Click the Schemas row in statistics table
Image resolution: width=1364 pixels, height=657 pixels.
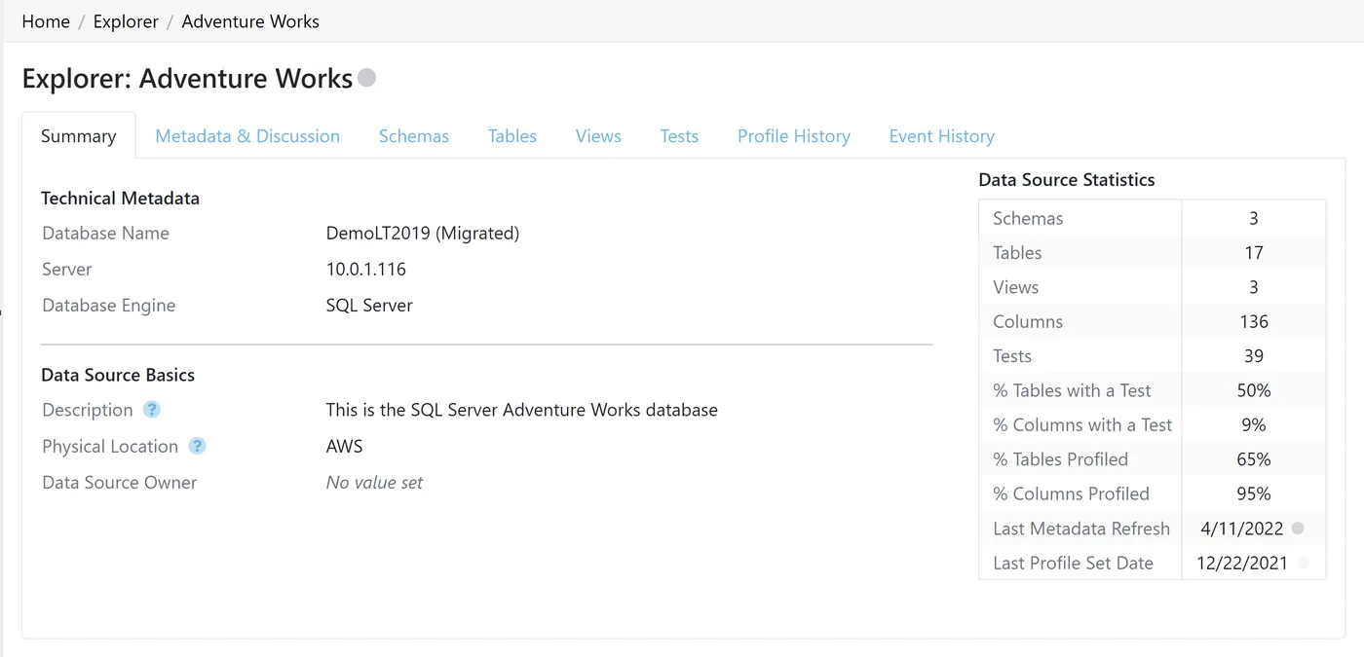pos(1153,218)
